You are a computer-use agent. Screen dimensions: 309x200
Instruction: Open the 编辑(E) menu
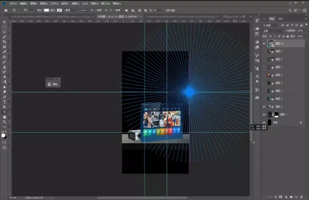click(24, 4)
